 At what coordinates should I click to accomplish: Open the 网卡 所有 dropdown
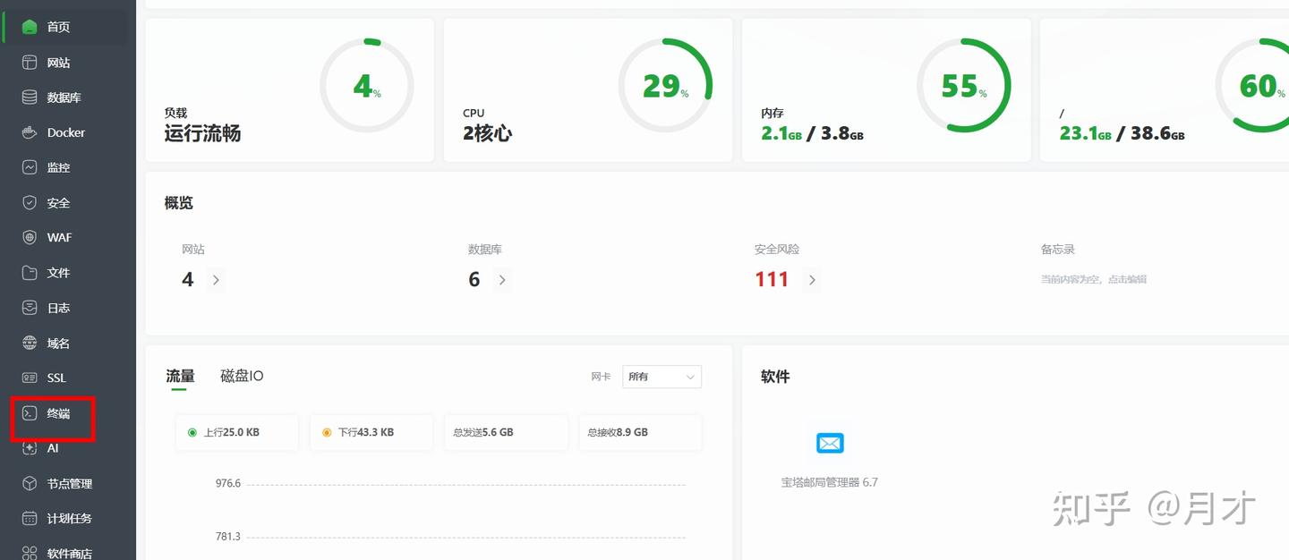662,377
